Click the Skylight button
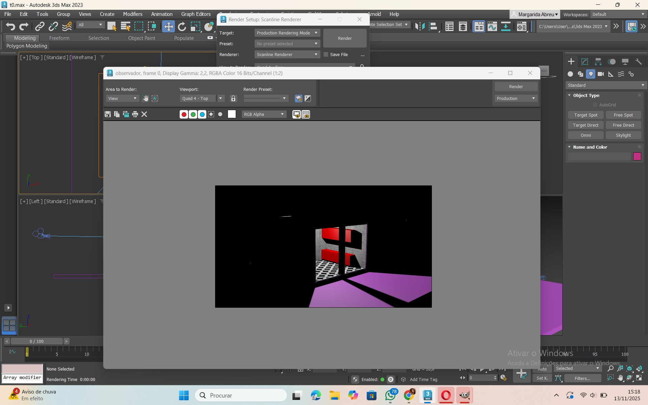The width and height of the screenshot is (648, 405). 623,135
